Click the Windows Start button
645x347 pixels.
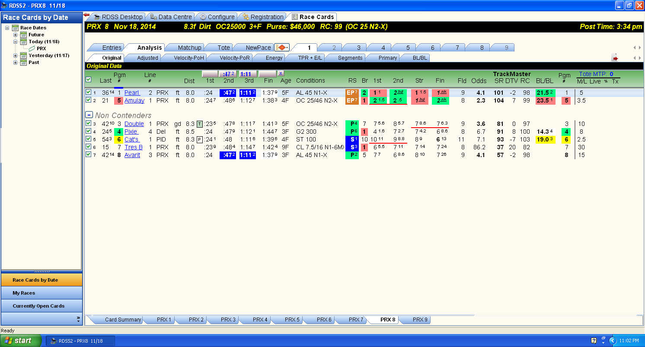(20, 341)
